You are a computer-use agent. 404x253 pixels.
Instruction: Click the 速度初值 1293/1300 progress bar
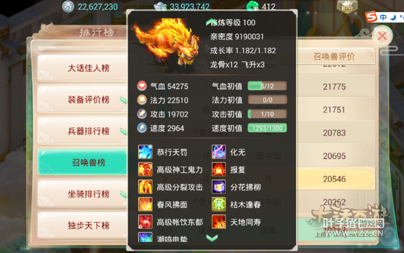coord(267,128)
